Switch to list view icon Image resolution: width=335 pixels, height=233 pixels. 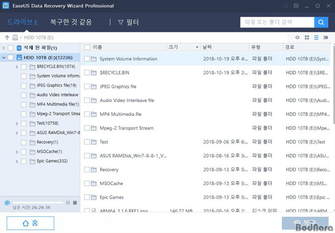(x=317, y=37)
